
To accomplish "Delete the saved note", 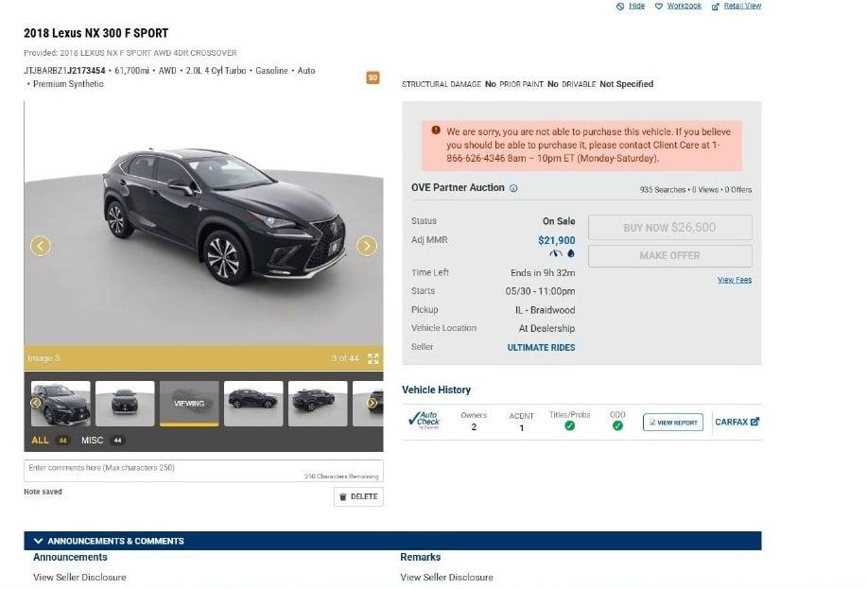I will point(358,496).
